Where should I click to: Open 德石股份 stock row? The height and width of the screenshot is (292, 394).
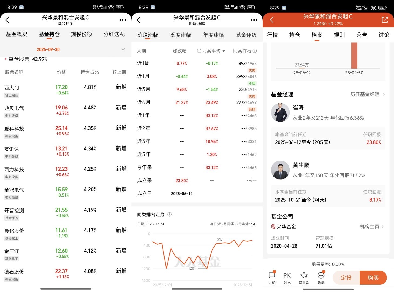tap(66, 275)
